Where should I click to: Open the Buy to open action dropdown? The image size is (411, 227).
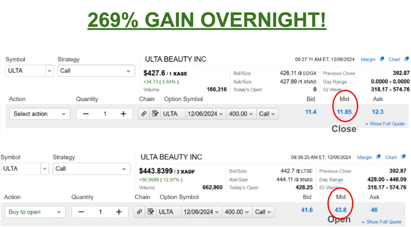(35, 212)
